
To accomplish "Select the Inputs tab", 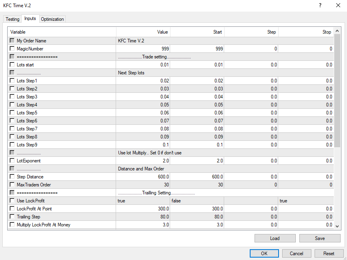I will point(30,18).
